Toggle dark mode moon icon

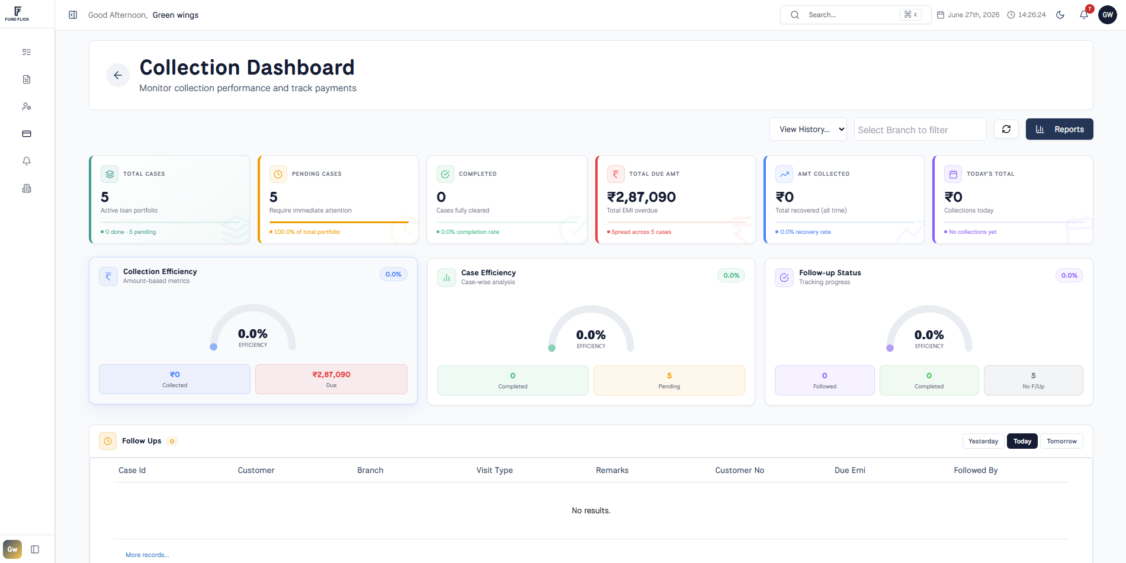[1060, 15]
